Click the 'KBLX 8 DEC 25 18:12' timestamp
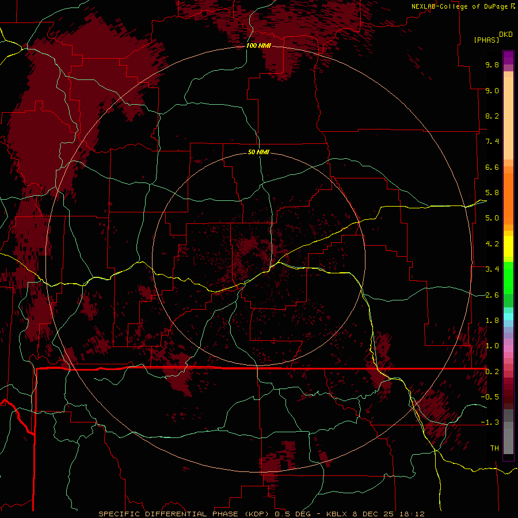Viewport: 518px width, 518px height. [375, 514]
